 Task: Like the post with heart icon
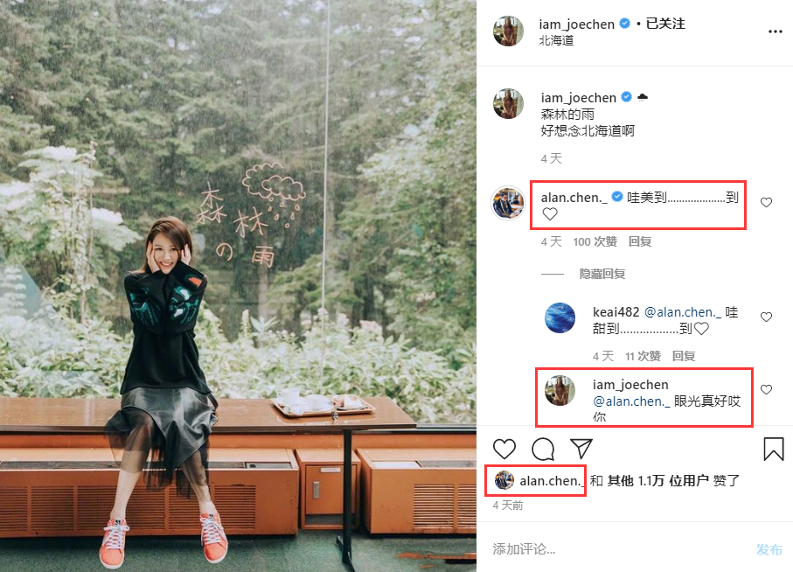click(x=504, y=449)
